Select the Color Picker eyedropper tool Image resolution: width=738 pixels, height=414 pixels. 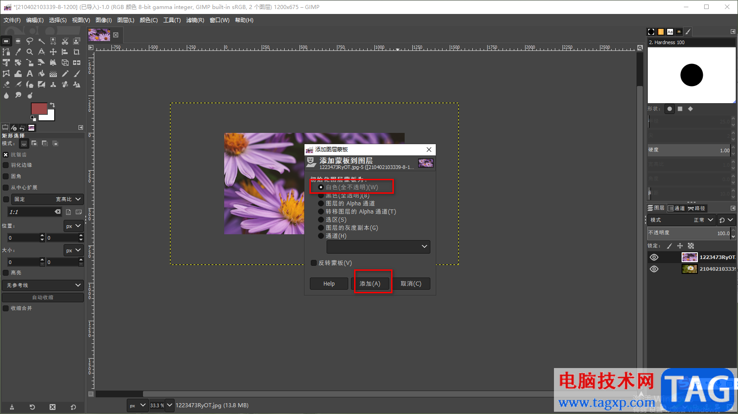coord(18,52)
